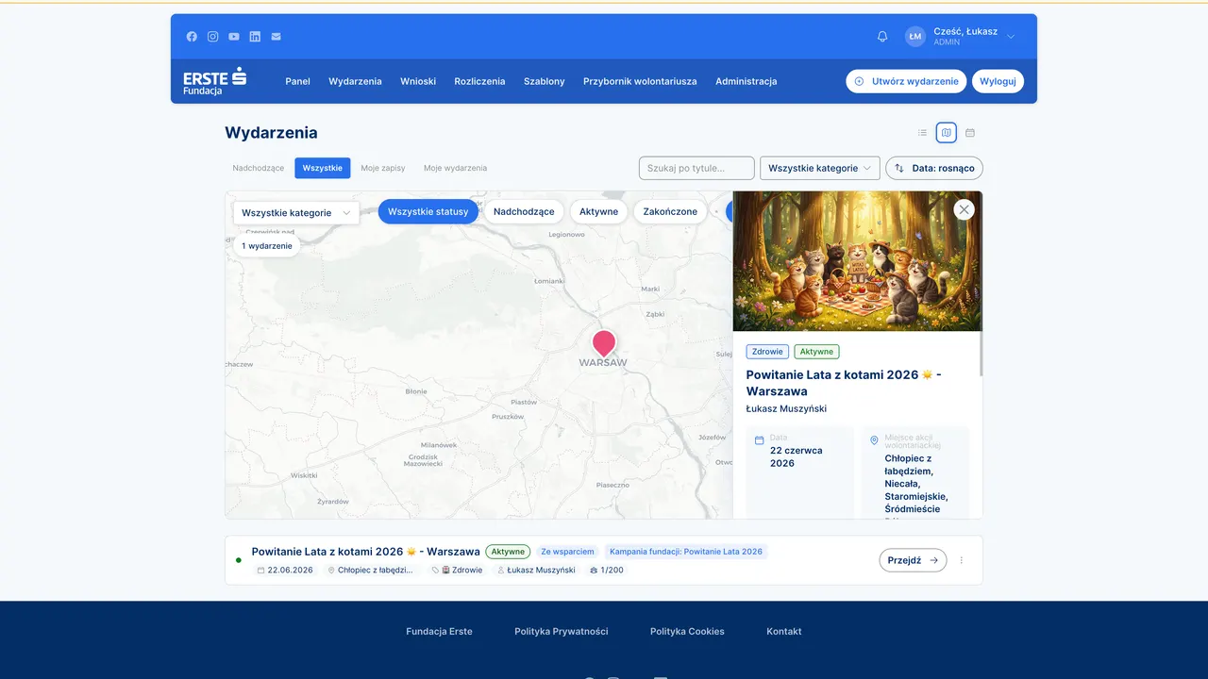Open the Polityka Cookies footer link
The height and width of the screenshot is (679, 1208).
point(687,632)
